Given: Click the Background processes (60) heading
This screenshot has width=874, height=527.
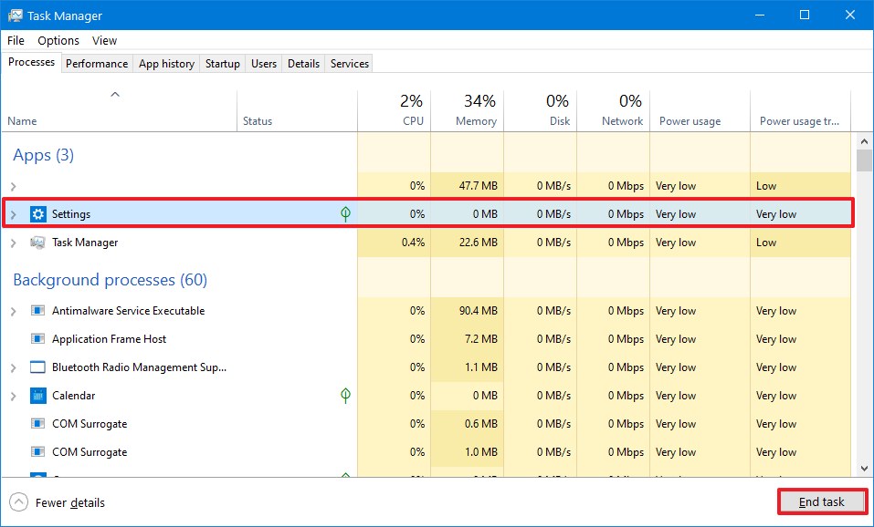Looking at the screenshot, I should click(110, 279).
